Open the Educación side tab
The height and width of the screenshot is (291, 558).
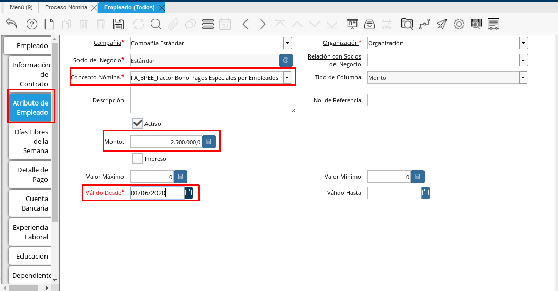30,256
